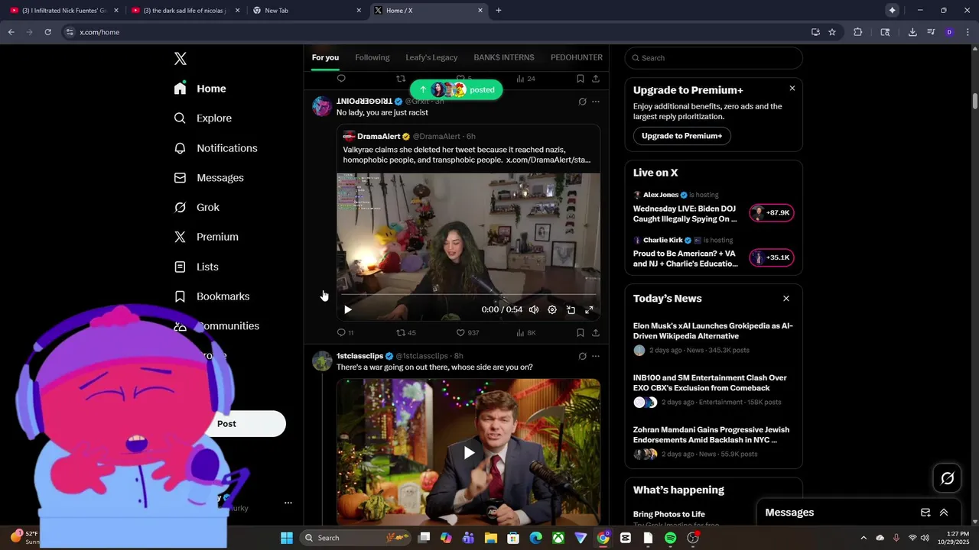Open Chrome downloads icon
979x550 pixels.
(912, 32)
